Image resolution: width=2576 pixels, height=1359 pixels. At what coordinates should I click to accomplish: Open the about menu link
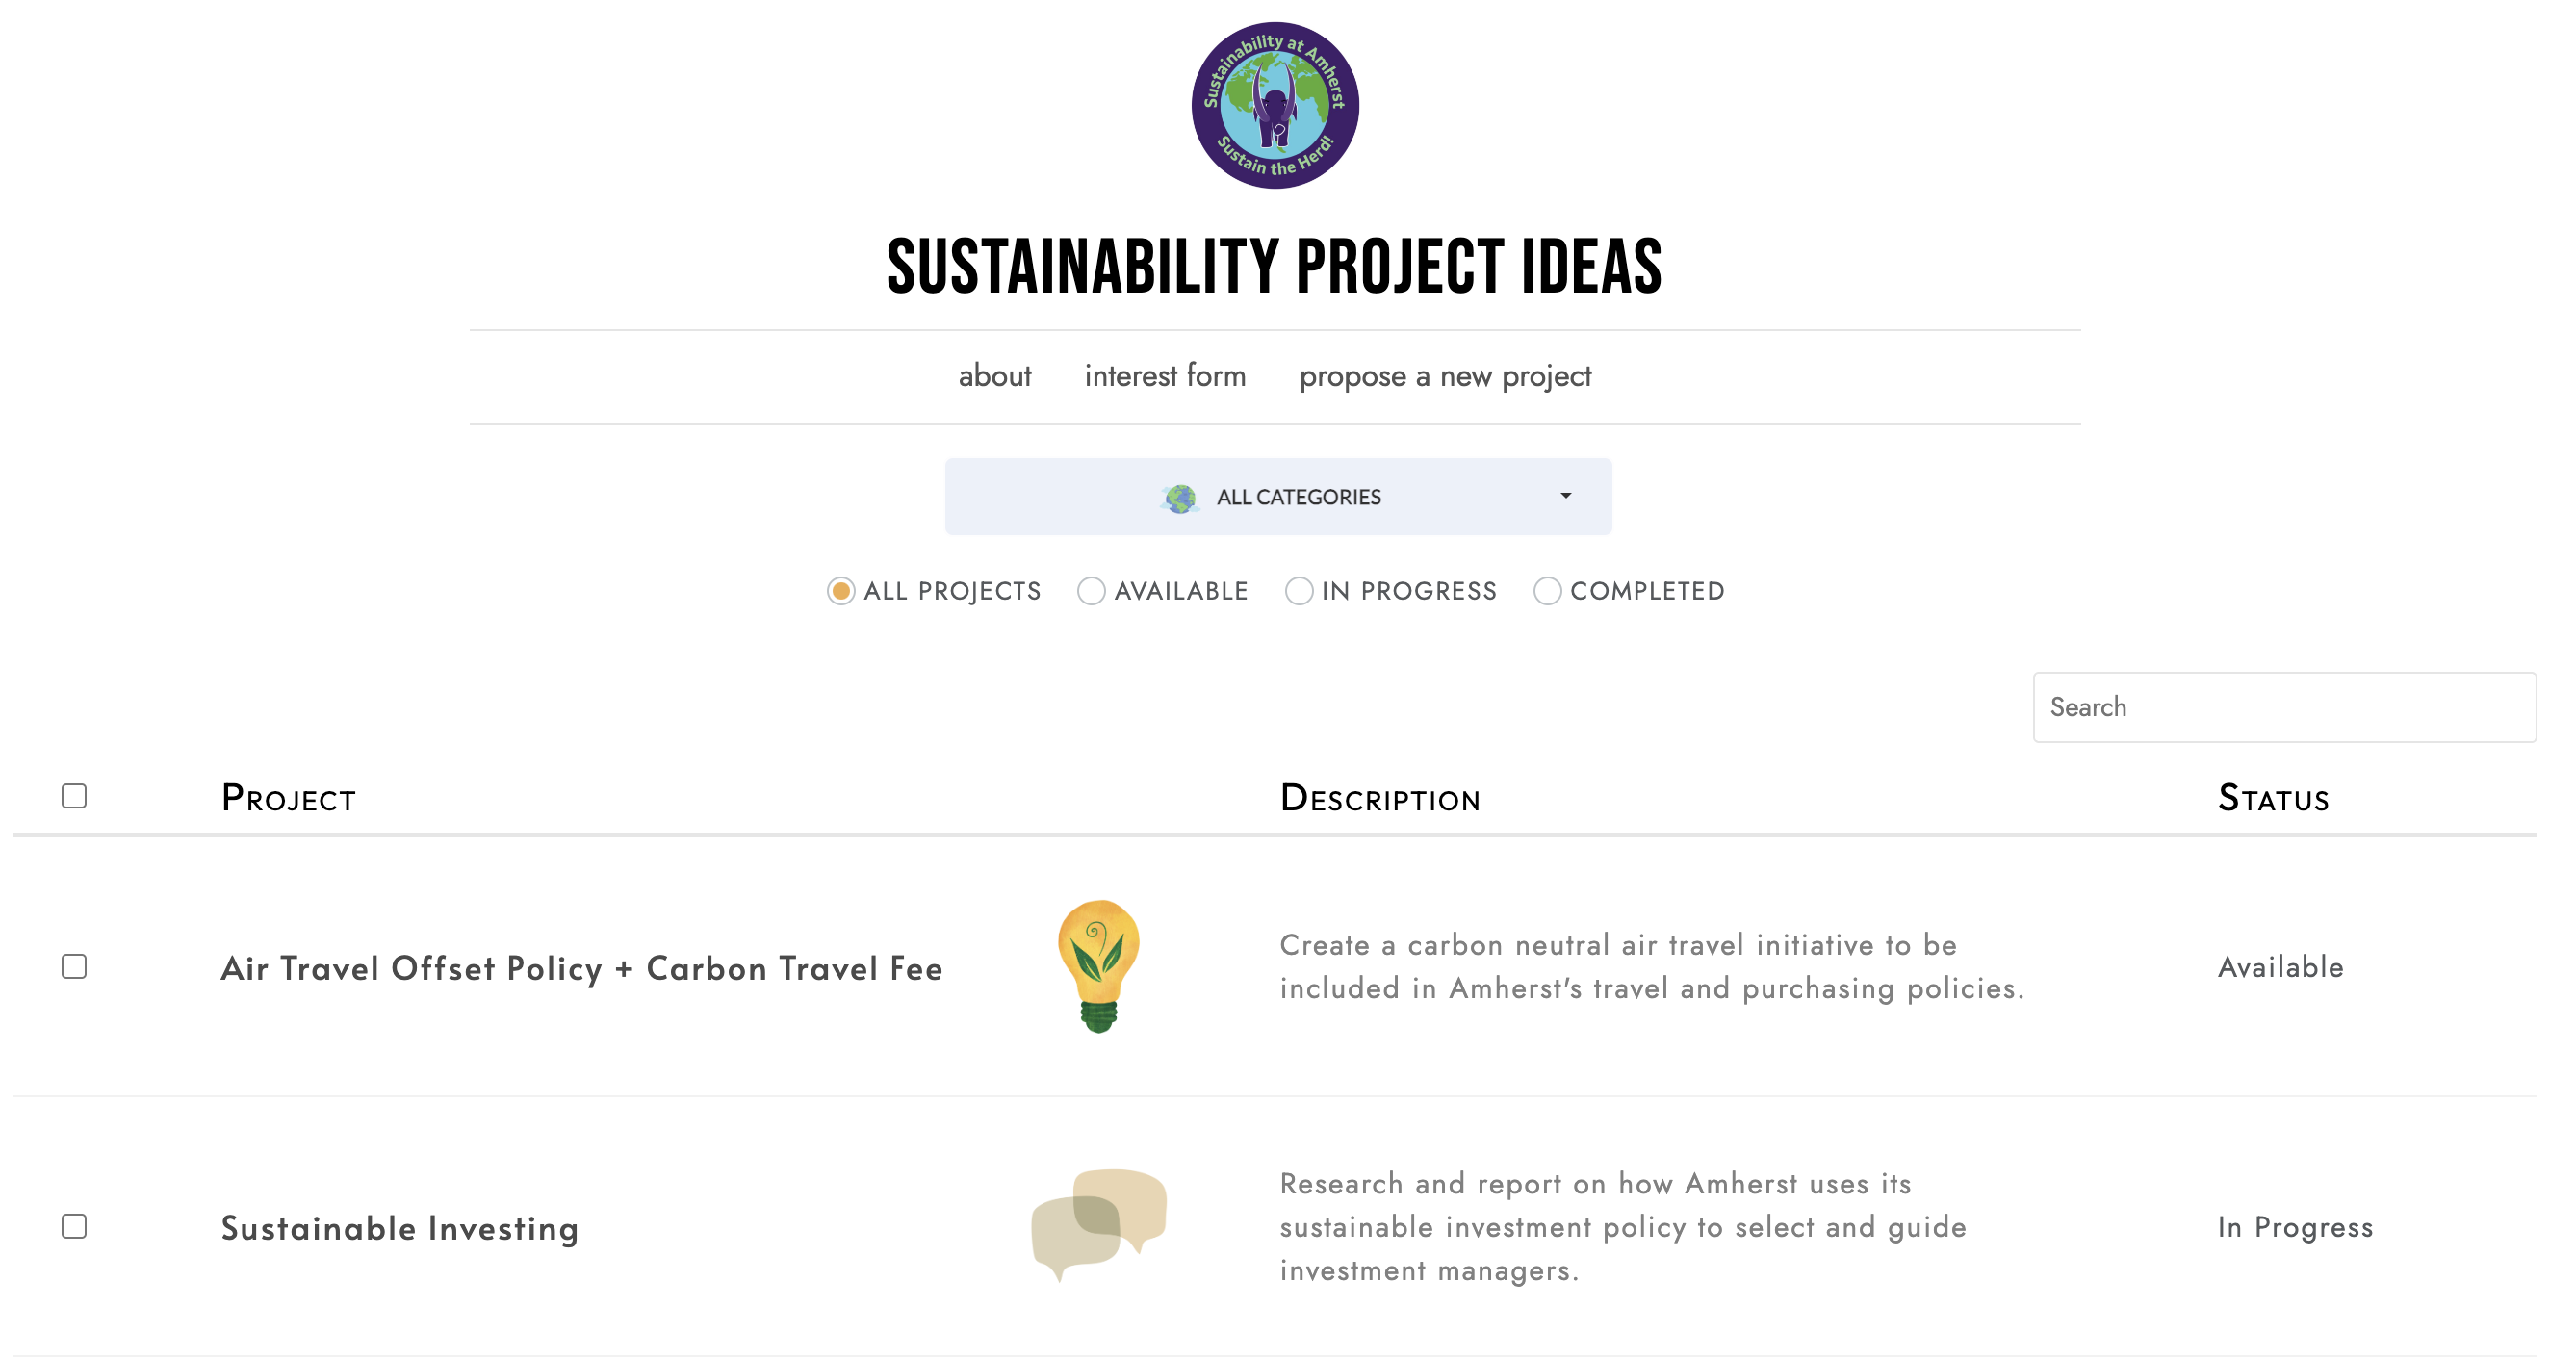point(994,376)
